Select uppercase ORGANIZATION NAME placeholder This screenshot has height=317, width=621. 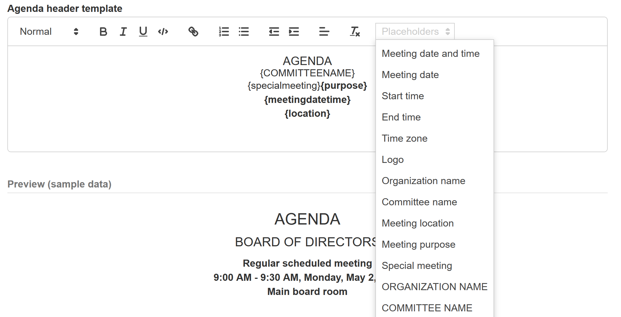435,287
